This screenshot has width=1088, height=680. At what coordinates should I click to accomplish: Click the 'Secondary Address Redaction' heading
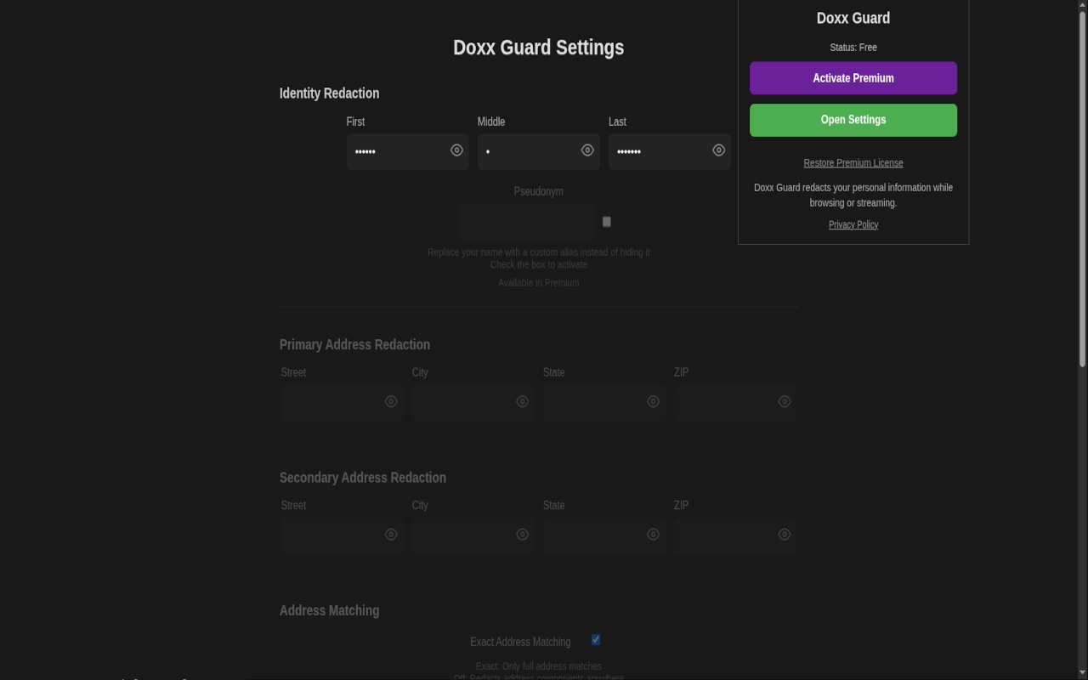tap(363, 478)
